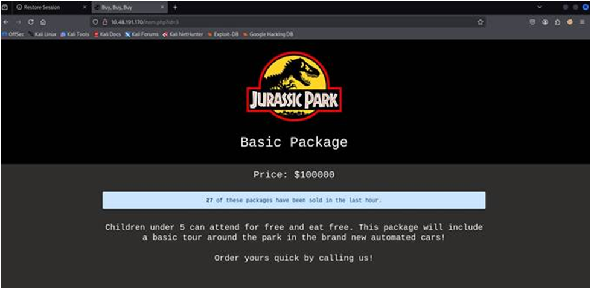Screen dimensions: 591x289
Task: Expand the list all tabs chevron
Action: coord(540,7)
